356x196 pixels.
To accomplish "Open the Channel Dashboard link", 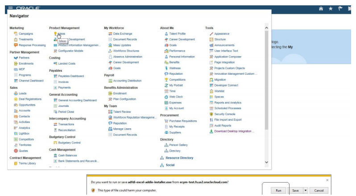I will point(31,81).
